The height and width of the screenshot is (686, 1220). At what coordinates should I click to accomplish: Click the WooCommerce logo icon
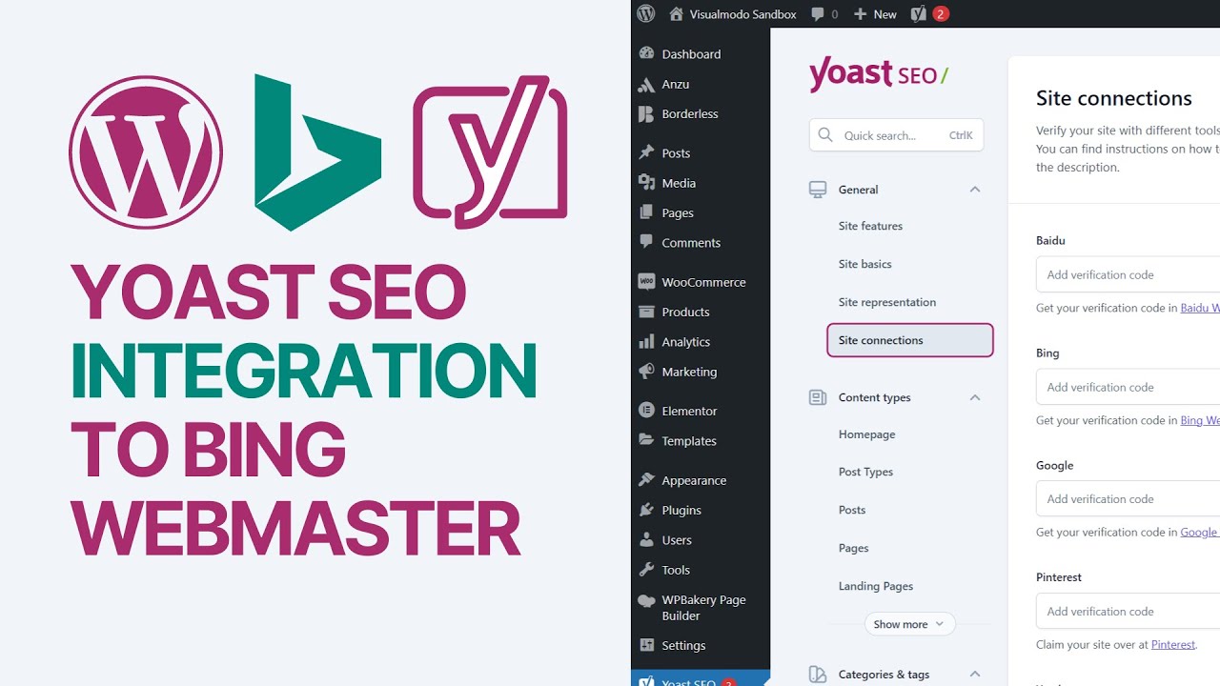(646, 282)
